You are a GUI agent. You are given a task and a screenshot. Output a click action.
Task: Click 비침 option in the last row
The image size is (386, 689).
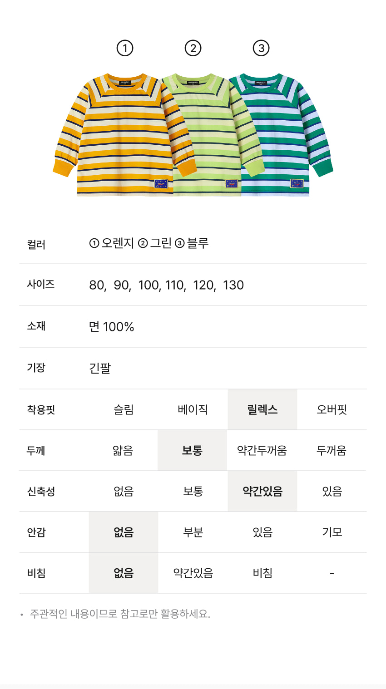[x=262, y=573]
